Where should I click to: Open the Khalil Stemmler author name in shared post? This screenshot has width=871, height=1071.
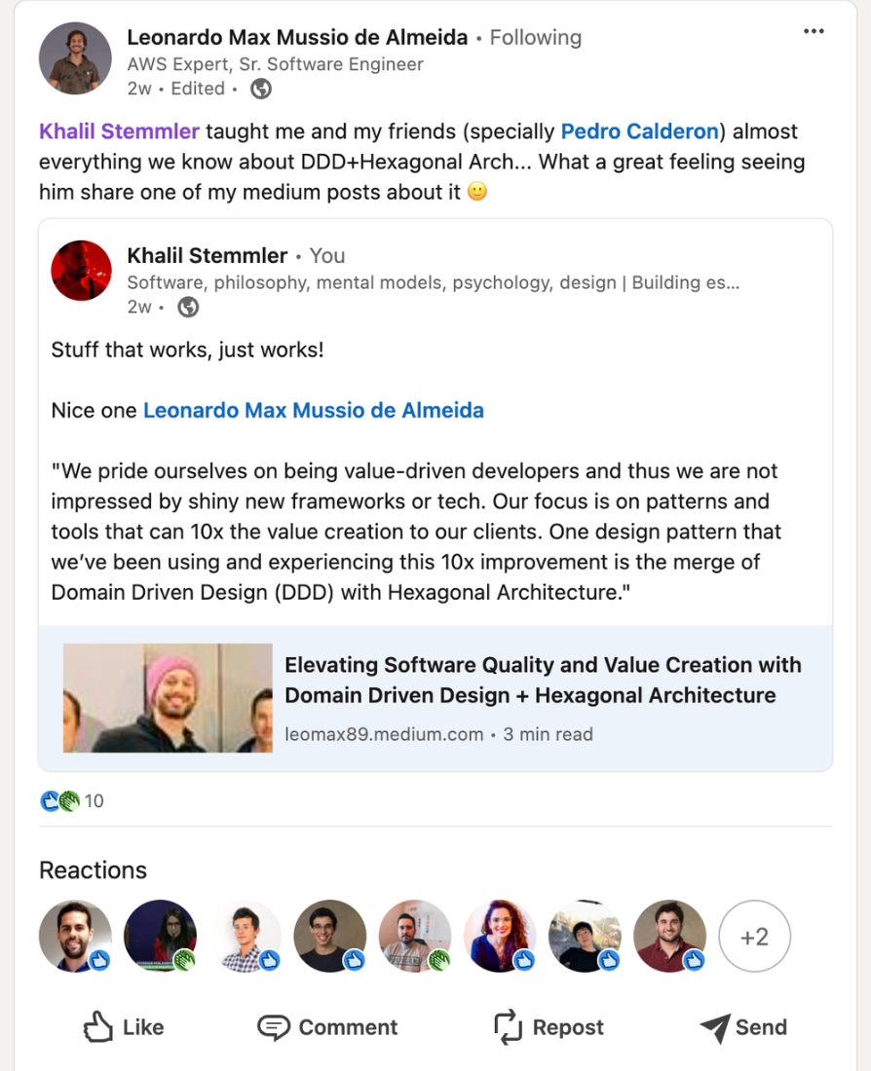tap(208, 255)
